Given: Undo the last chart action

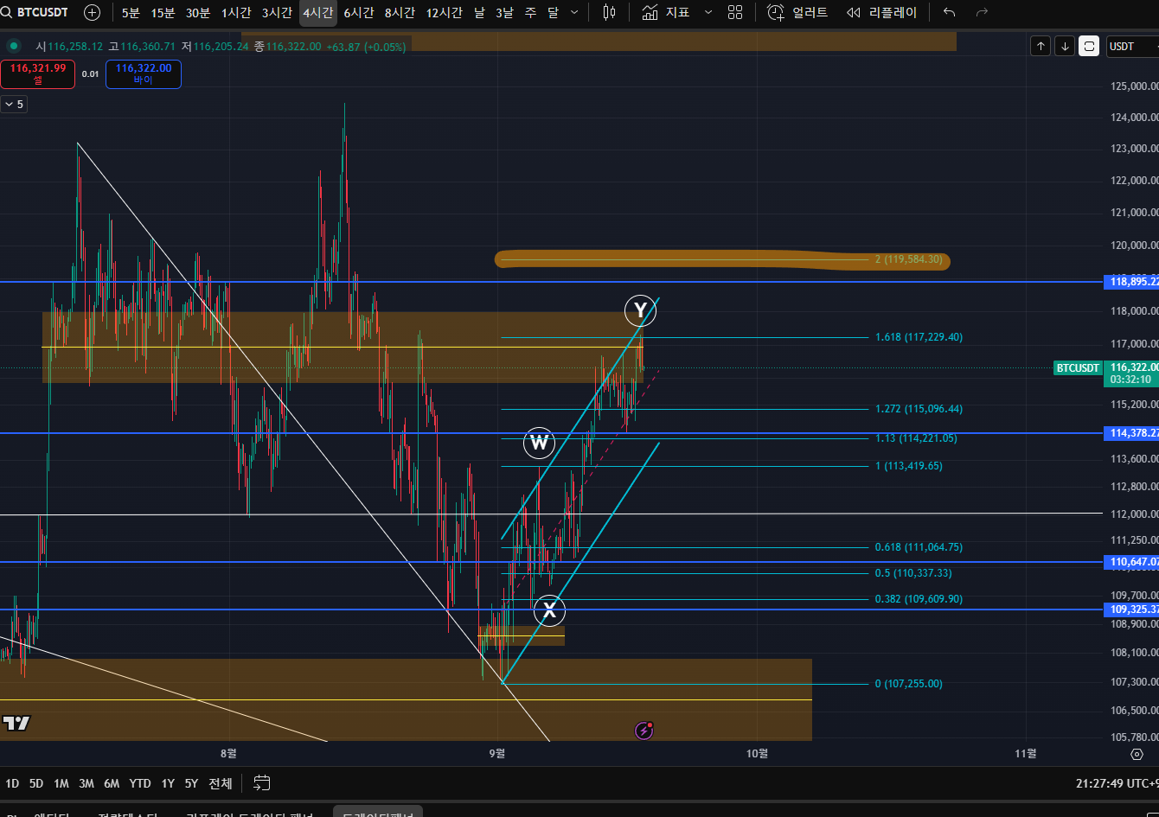Looking at the screenshot, I should 949,12.
